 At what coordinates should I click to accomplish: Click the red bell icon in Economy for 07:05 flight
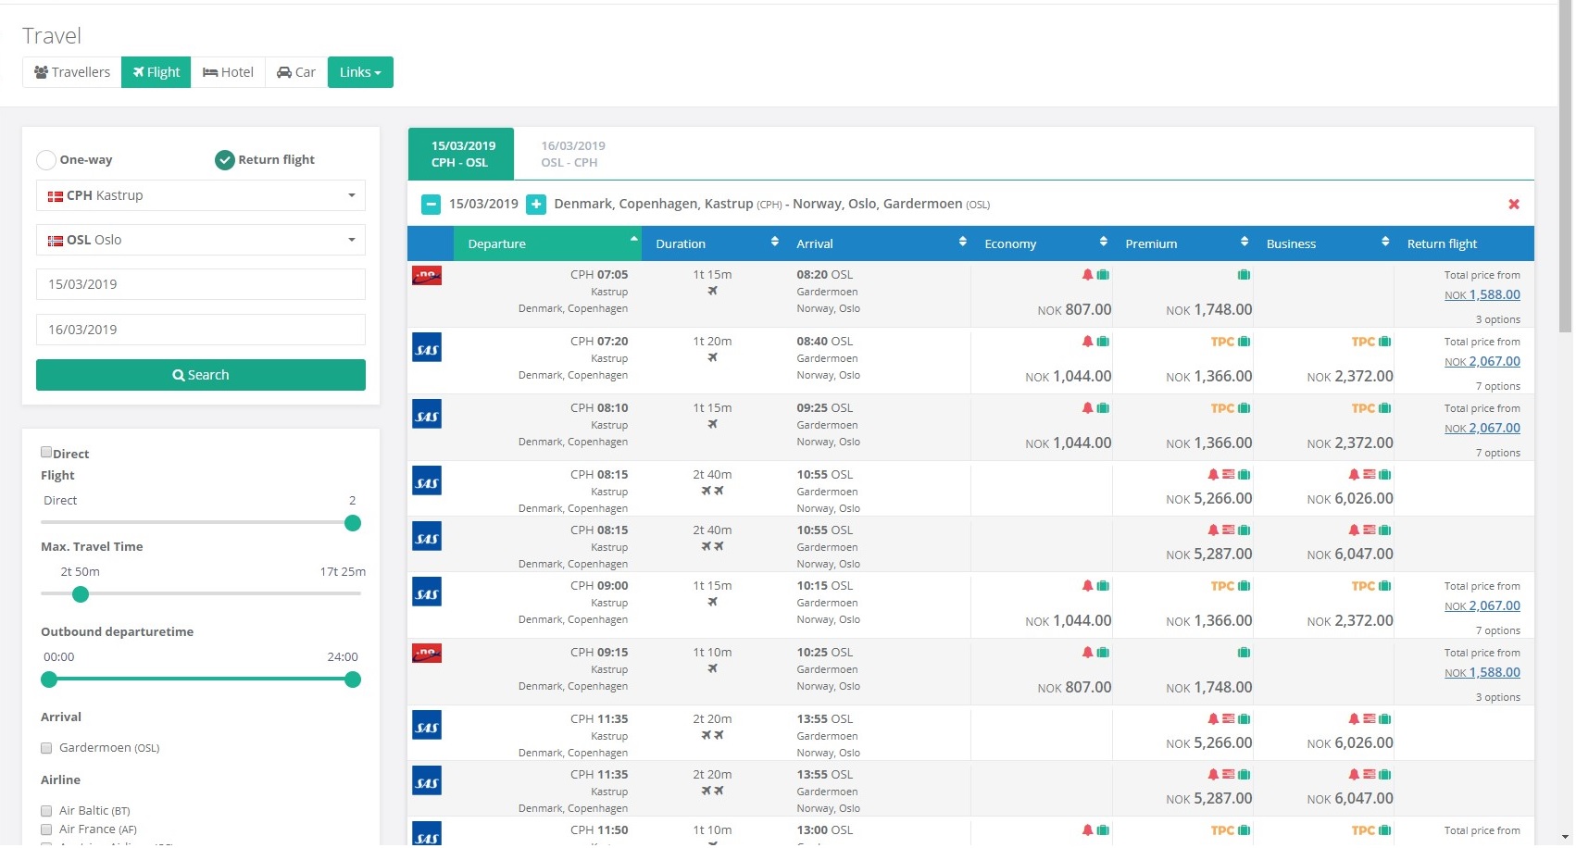pos(1088,274)
